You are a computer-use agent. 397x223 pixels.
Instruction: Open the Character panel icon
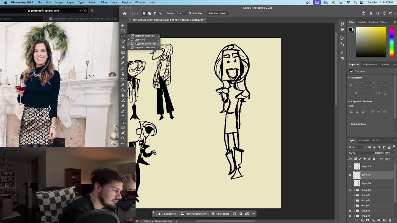click(342, 53)
